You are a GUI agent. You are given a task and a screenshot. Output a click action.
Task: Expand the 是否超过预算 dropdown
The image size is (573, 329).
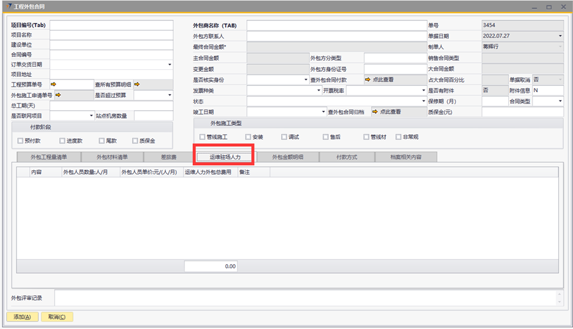click(x=169, y=95)
